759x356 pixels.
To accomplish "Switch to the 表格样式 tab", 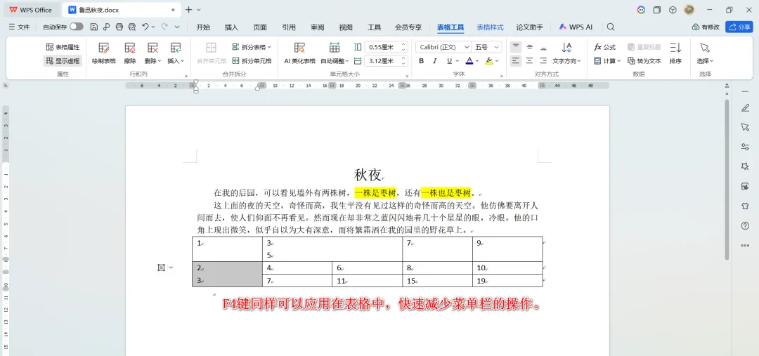I will [490, 27].
